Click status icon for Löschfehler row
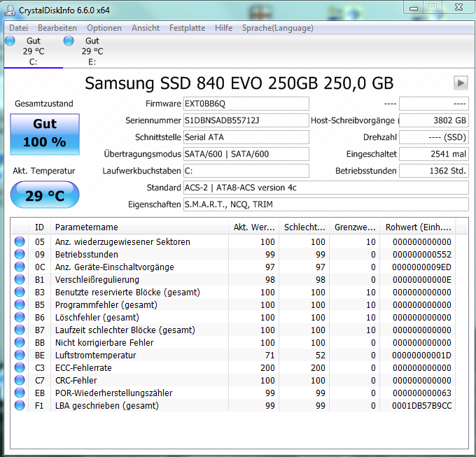The image size is (476, 457). [x=20, y=317]
